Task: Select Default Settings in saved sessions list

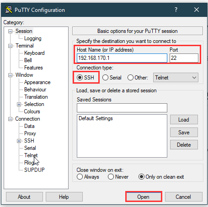Action: click(x=96, y=118)
